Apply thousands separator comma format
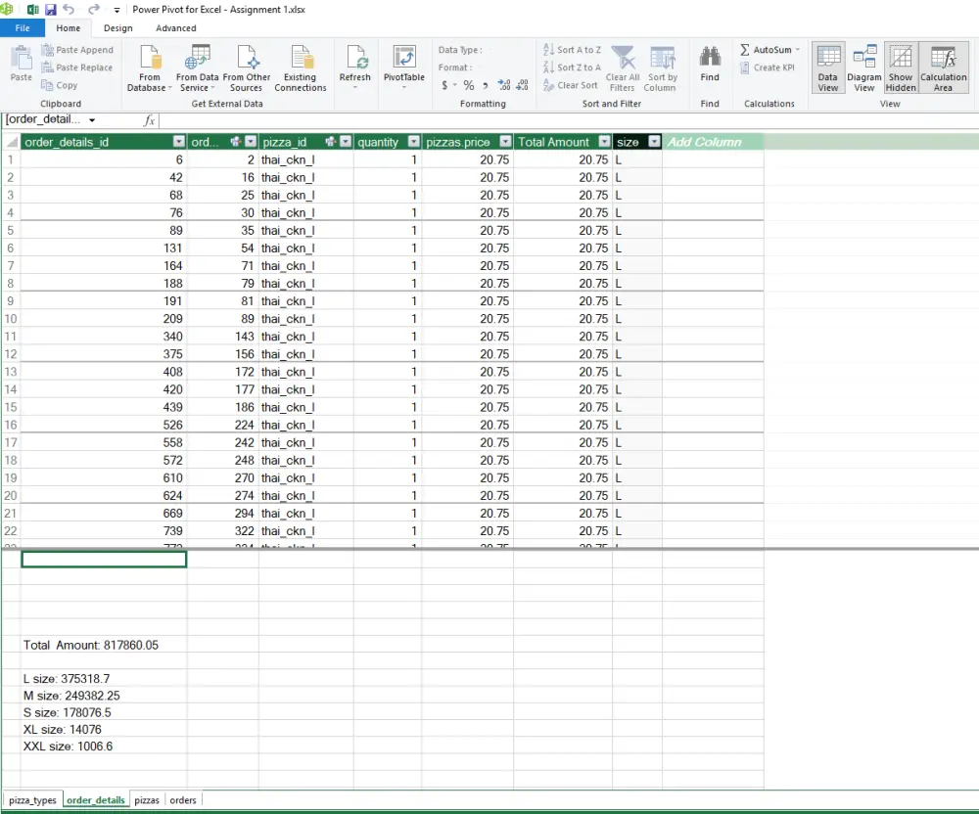Screen dimensions: 979x814 coord(486,85)
